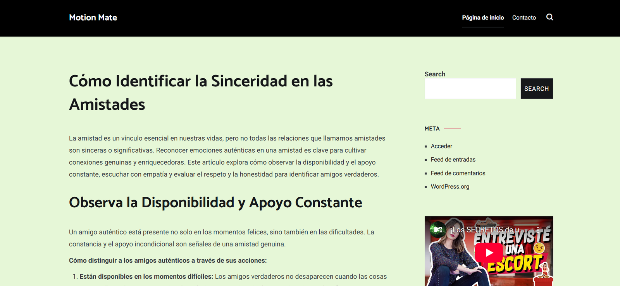Viewport: 620px width, 286px height.
Task: Open the Contacto menu item
Action: (x=524, y=17)
